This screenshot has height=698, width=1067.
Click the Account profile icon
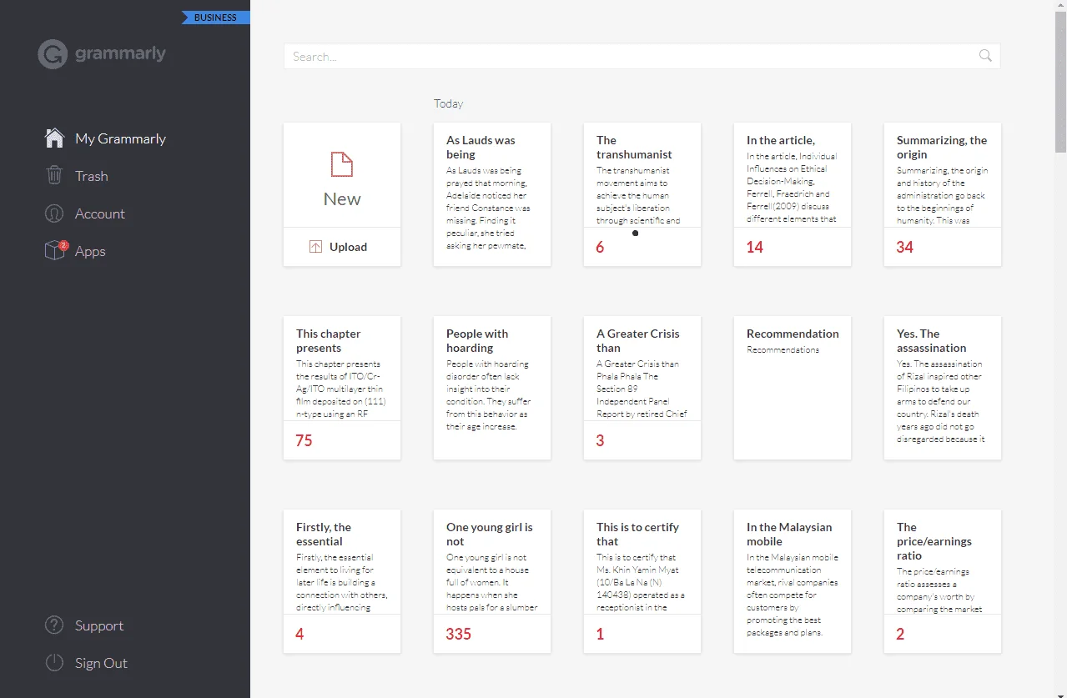tap(54, 213)
